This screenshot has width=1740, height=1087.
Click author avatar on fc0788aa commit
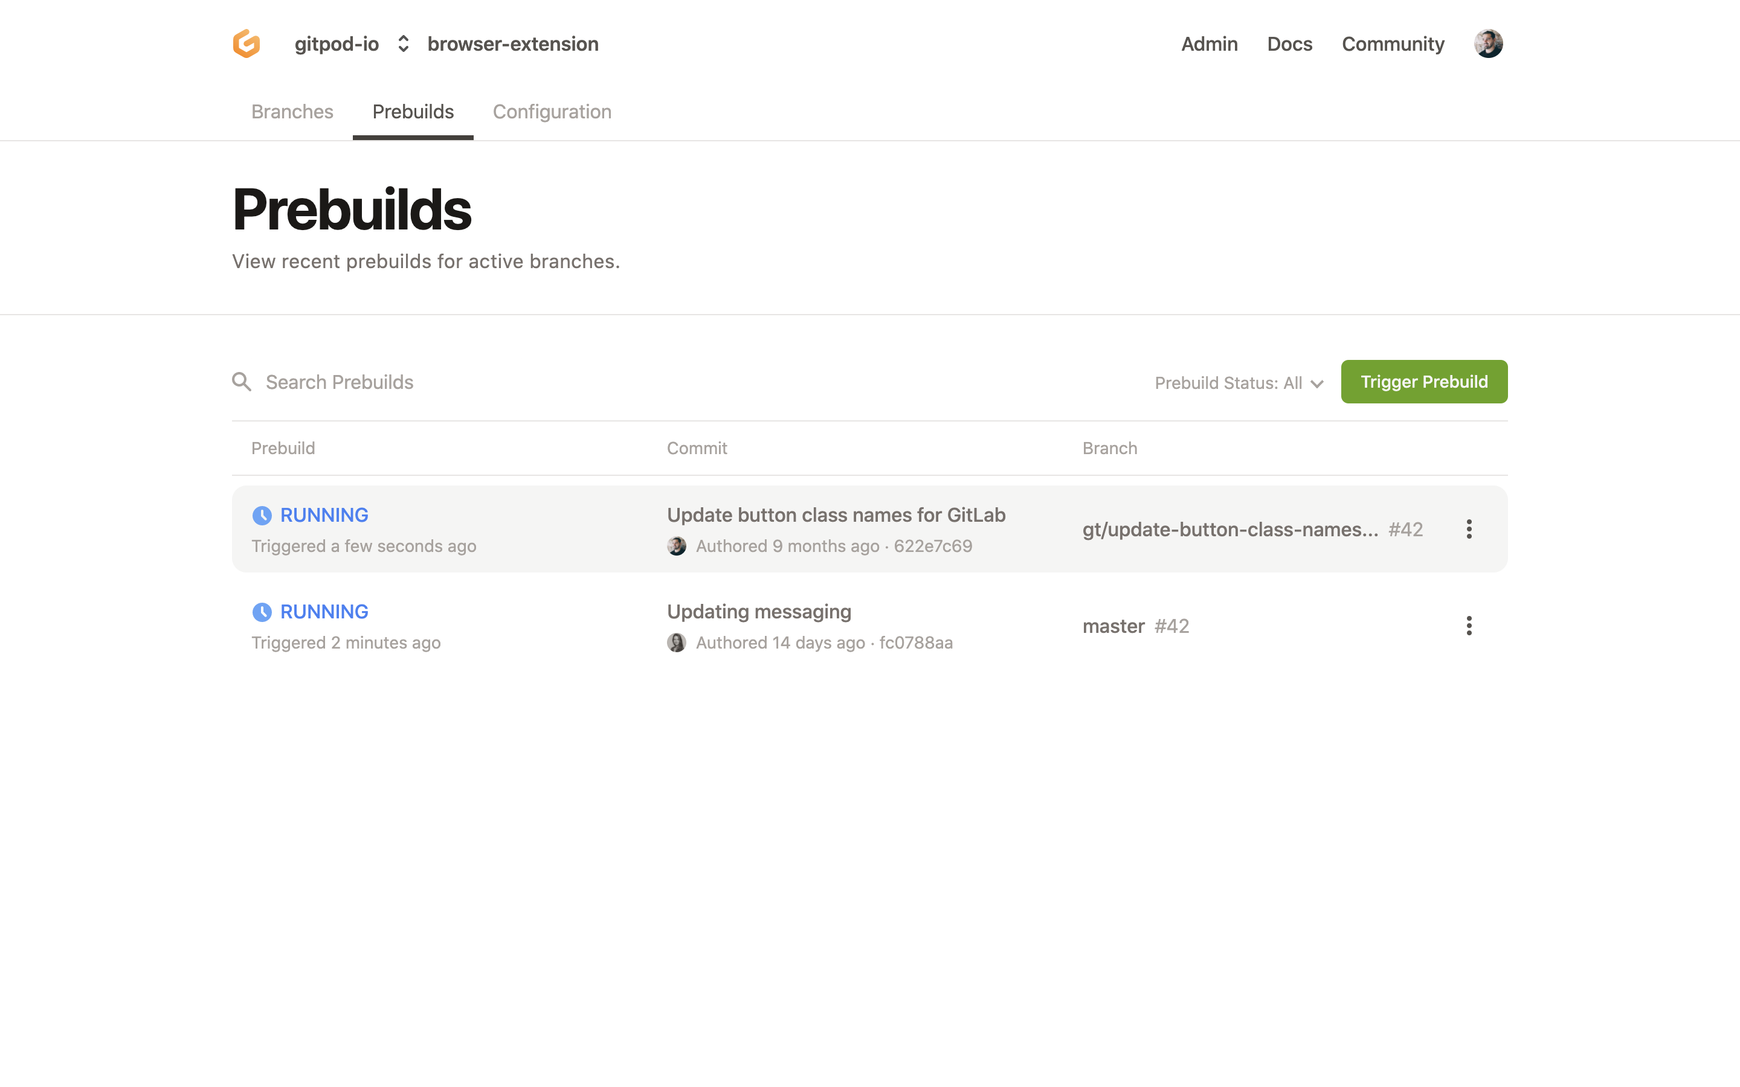[x=677, y=643]
